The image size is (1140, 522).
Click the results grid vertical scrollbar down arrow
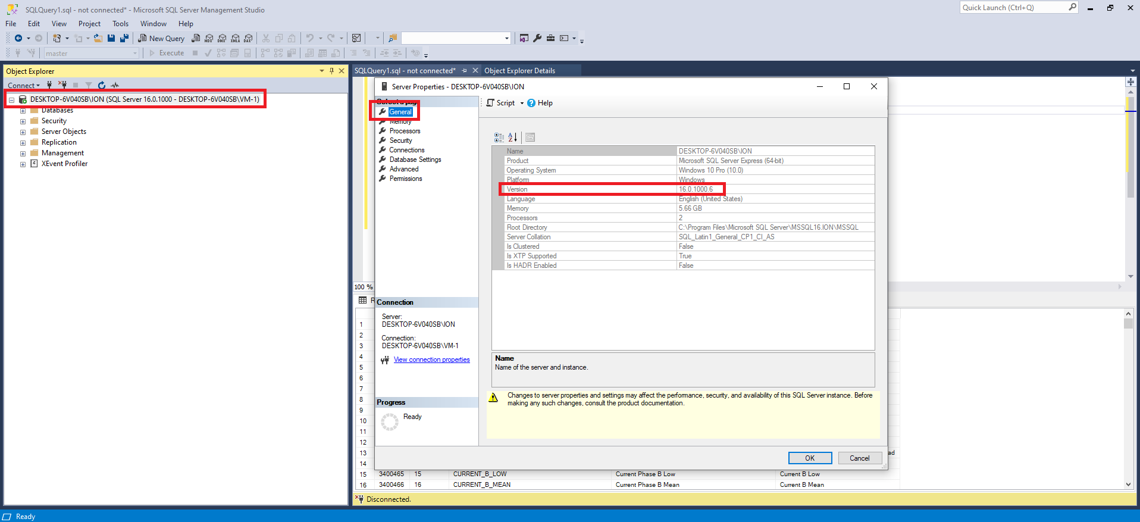tap(1128, 485)
